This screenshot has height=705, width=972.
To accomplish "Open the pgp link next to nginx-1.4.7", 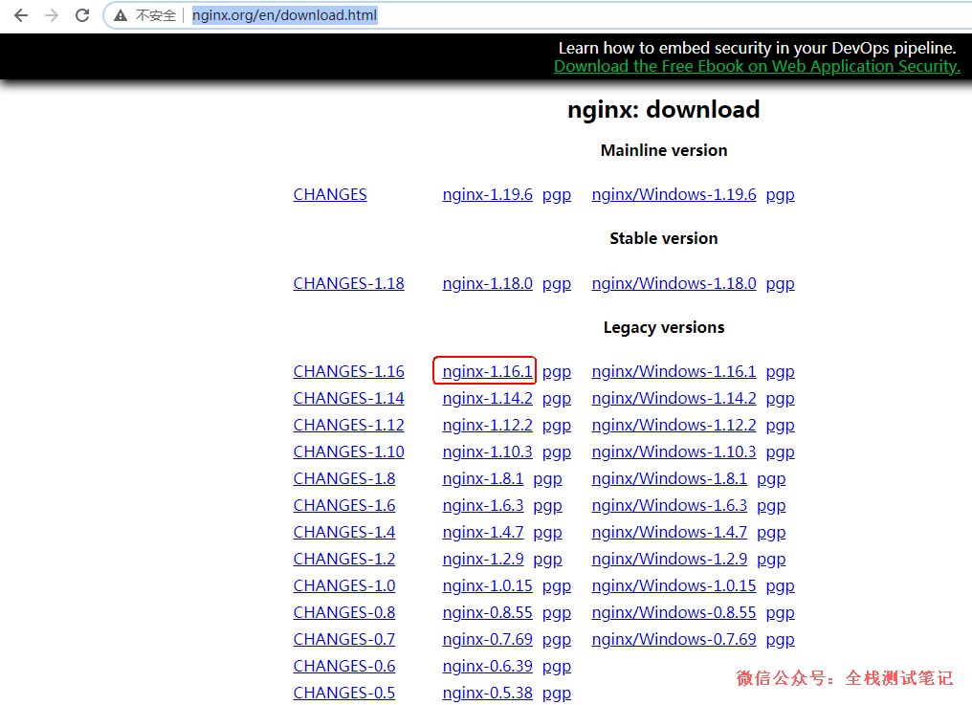I will (x=547, y=533).
